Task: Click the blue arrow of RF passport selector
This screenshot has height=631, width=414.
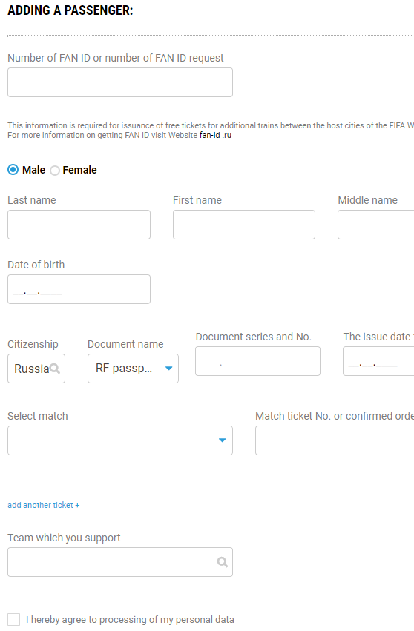Action: pos(168,369)
